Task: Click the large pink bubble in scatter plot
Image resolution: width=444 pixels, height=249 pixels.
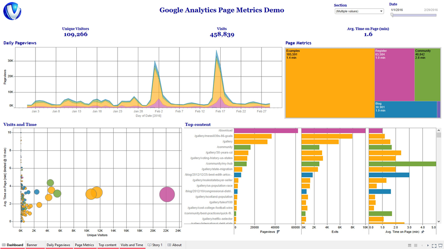Action: coord(167,195)
